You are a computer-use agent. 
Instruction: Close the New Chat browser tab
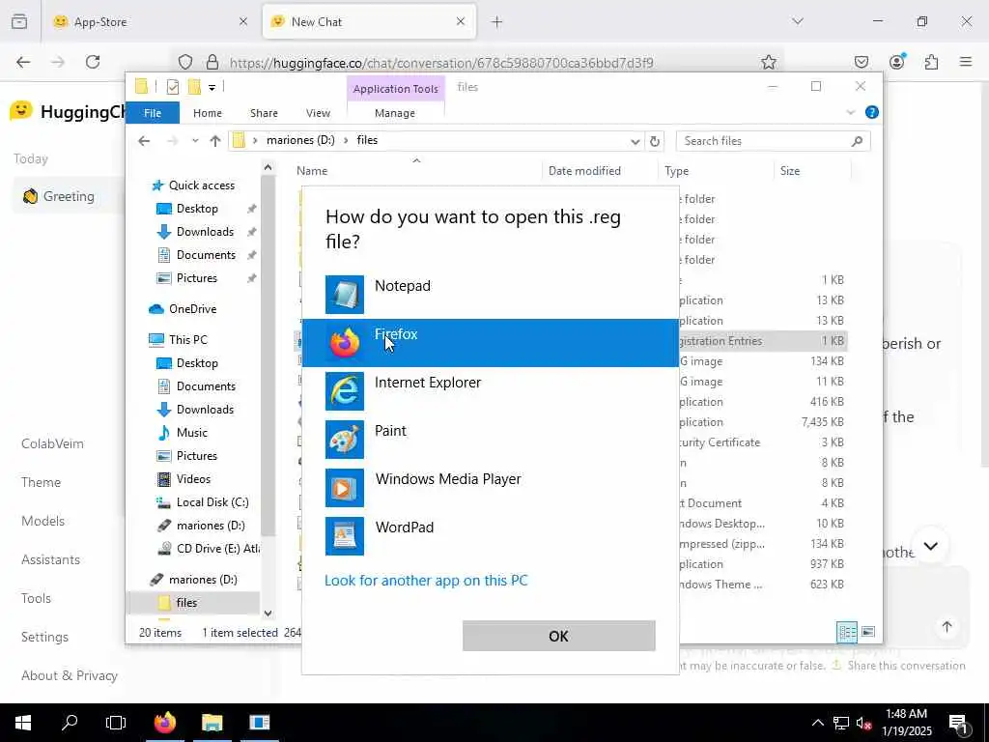(461, 21)
